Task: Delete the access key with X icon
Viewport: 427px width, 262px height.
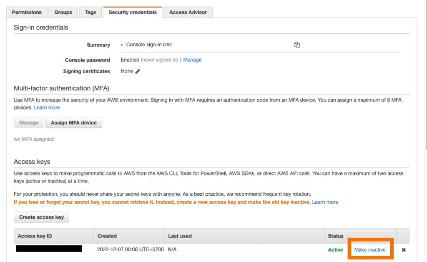Action: tap(404, 250)
